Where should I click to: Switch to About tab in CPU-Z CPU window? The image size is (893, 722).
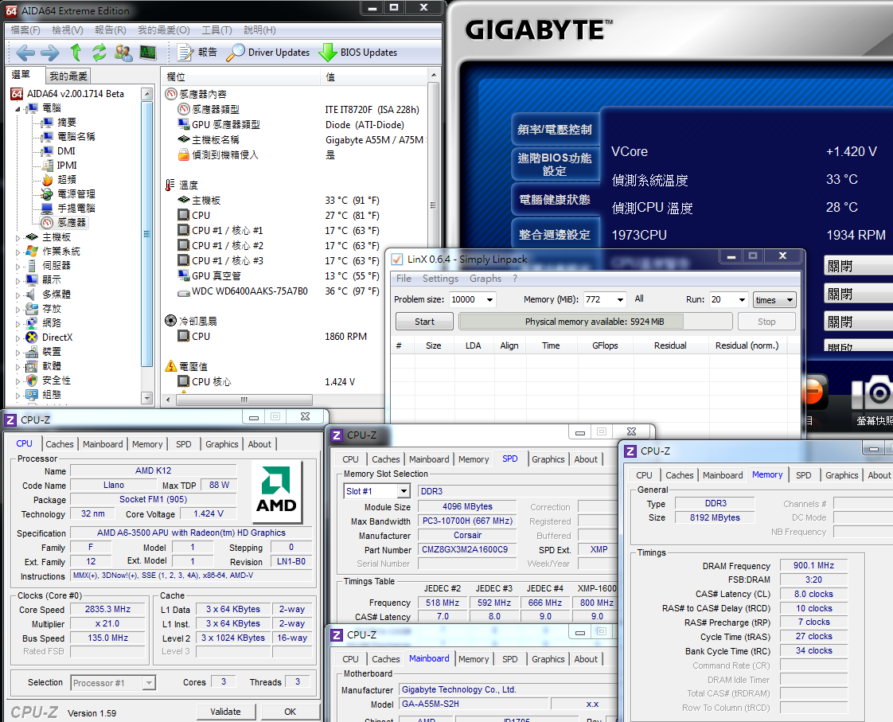[x=259, y=444]
